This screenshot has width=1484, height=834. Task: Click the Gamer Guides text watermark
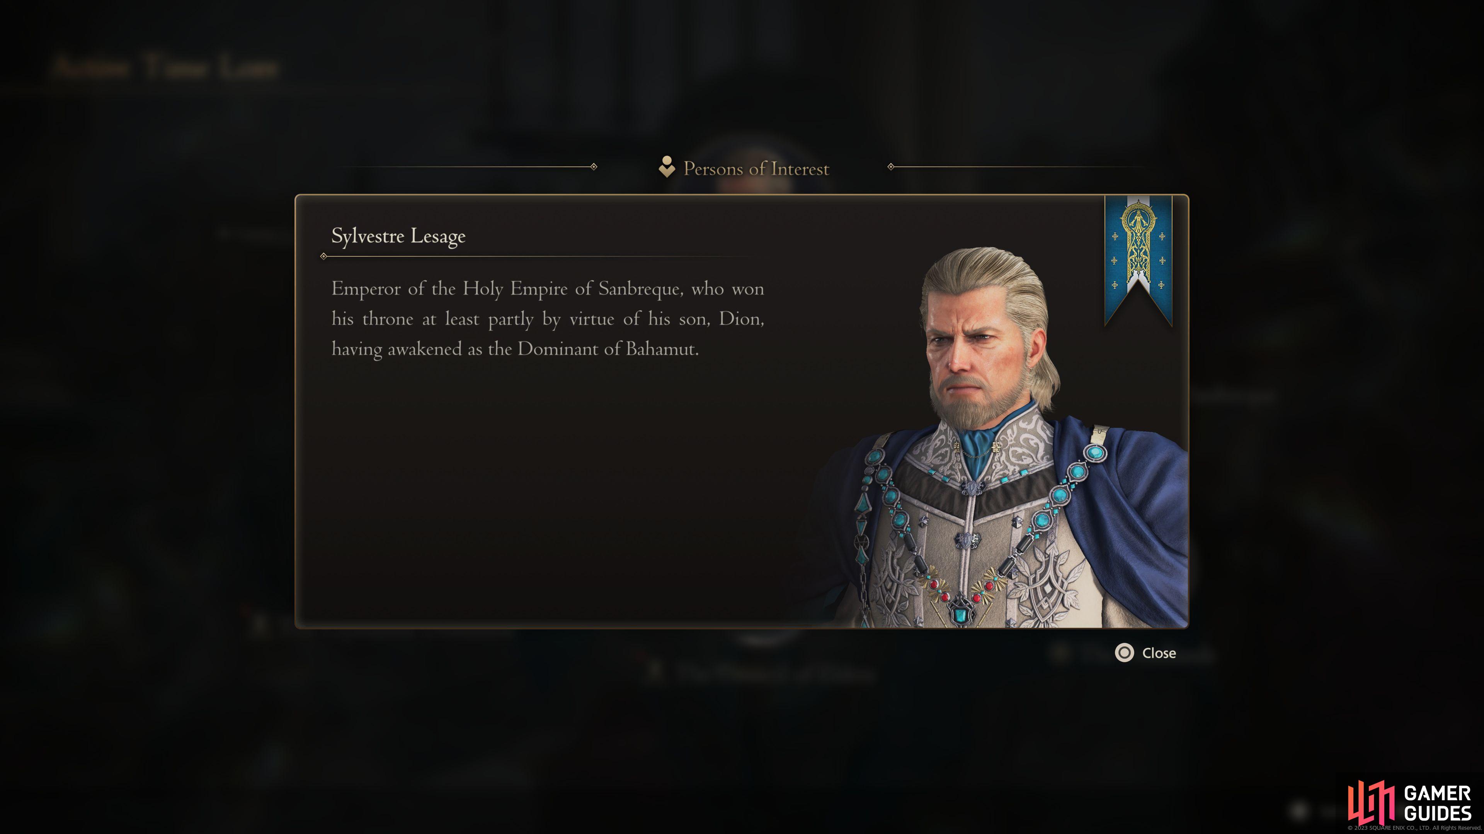[x=1437, y=803]
